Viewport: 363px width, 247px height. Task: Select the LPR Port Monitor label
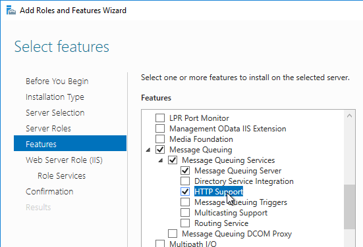click(199, 118)
